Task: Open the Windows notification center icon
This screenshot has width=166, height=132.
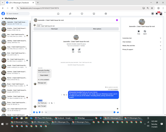Action: pyautogui.click(x=162, y=124)
